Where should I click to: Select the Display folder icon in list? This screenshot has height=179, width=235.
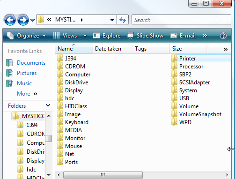[x=60, y=90]
